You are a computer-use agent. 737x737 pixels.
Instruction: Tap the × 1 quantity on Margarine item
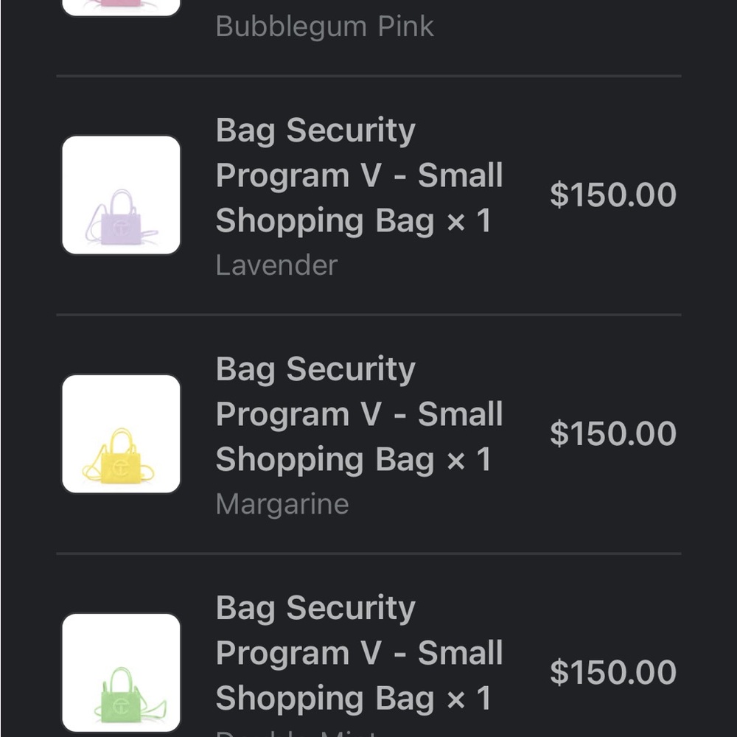[469, 460]
